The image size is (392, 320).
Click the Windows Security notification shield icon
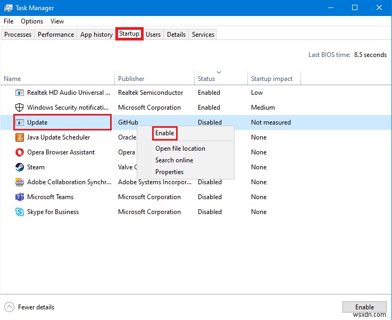(x=20, y=108)
